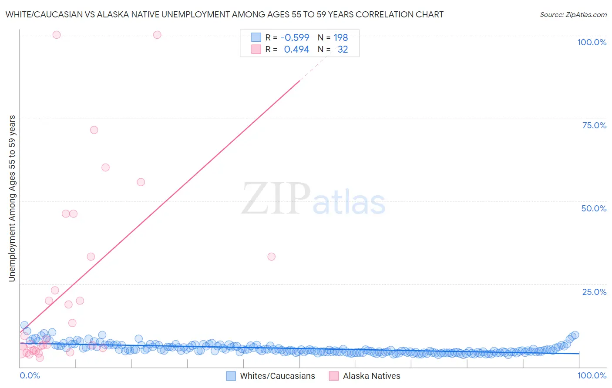
Task: Toggle Whites/Caucasians series in bottom legend
Action: [x=270, y=376]
